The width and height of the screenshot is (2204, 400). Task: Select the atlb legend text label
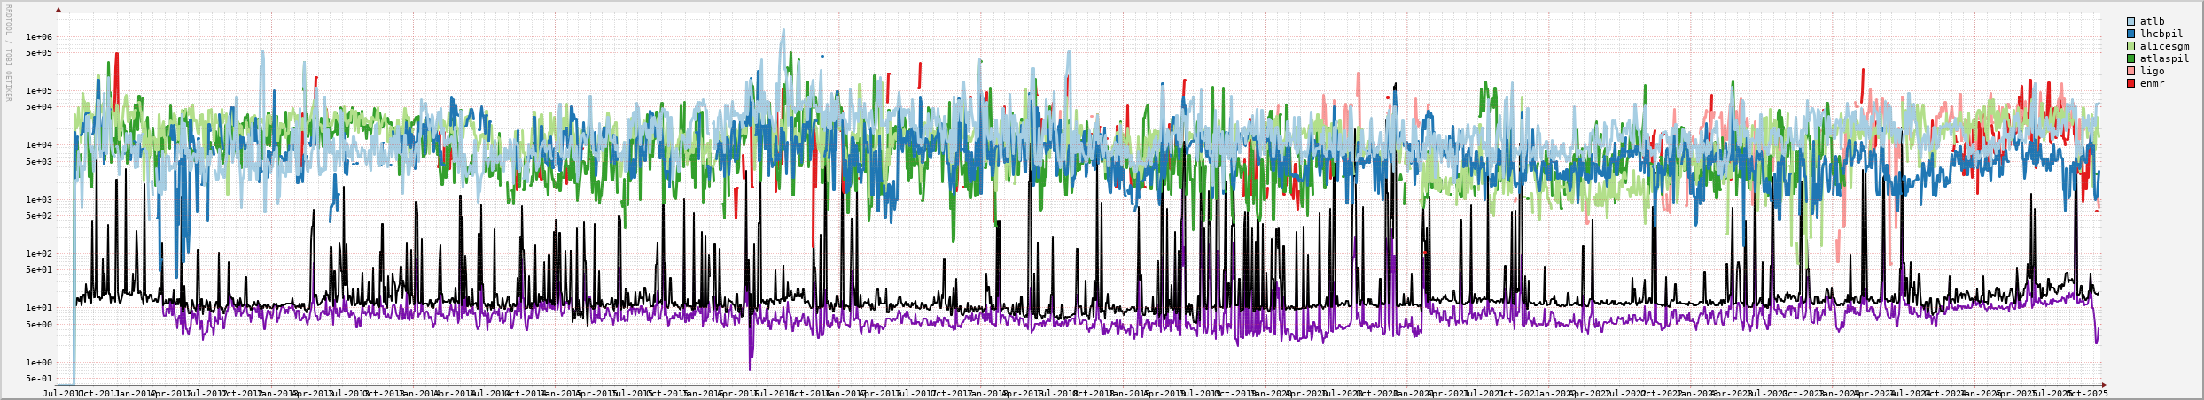tap(2151, 21)
